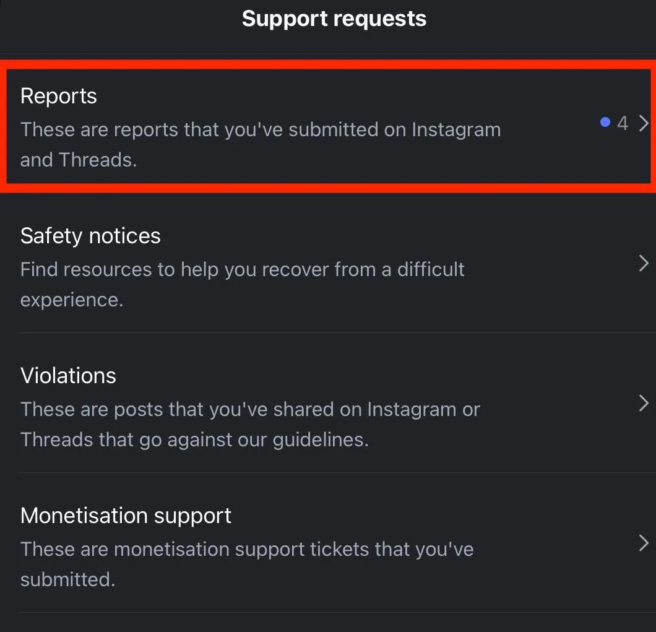This screenshot has height=632, width=656.
Task: Tap the chevron beside Violations
Action: 644,404
